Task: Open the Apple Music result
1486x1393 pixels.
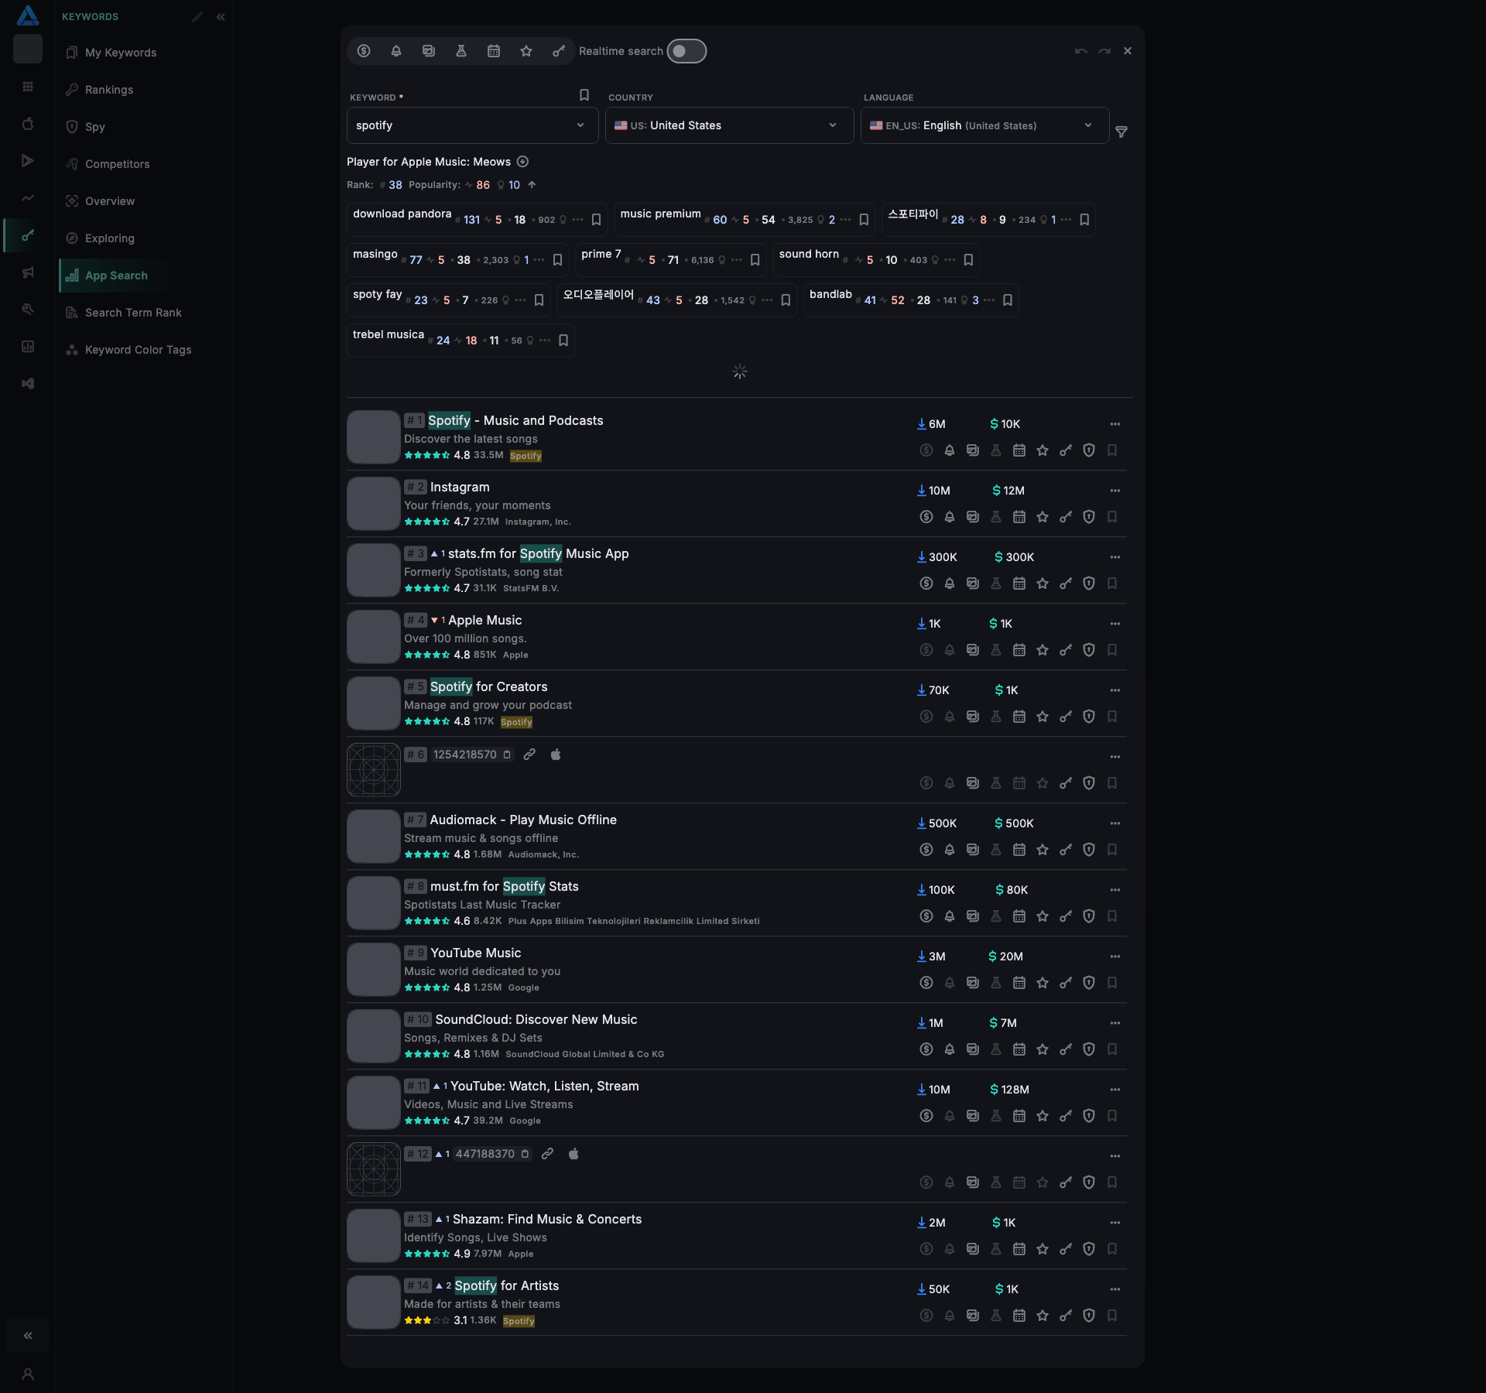Action: 485,621
